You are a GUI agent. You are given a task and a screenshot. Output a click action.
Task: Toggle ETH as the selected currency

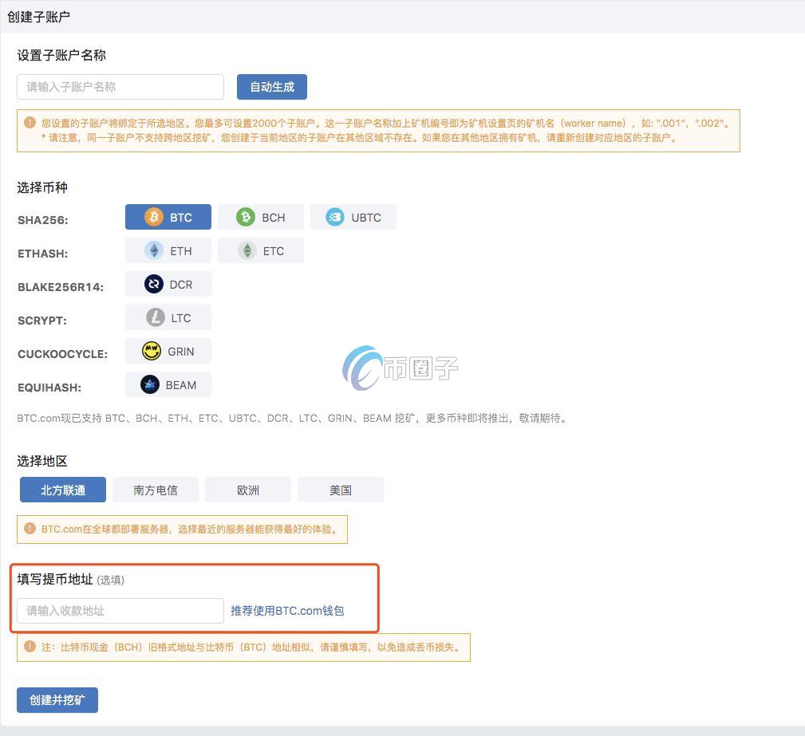(168, 250)
